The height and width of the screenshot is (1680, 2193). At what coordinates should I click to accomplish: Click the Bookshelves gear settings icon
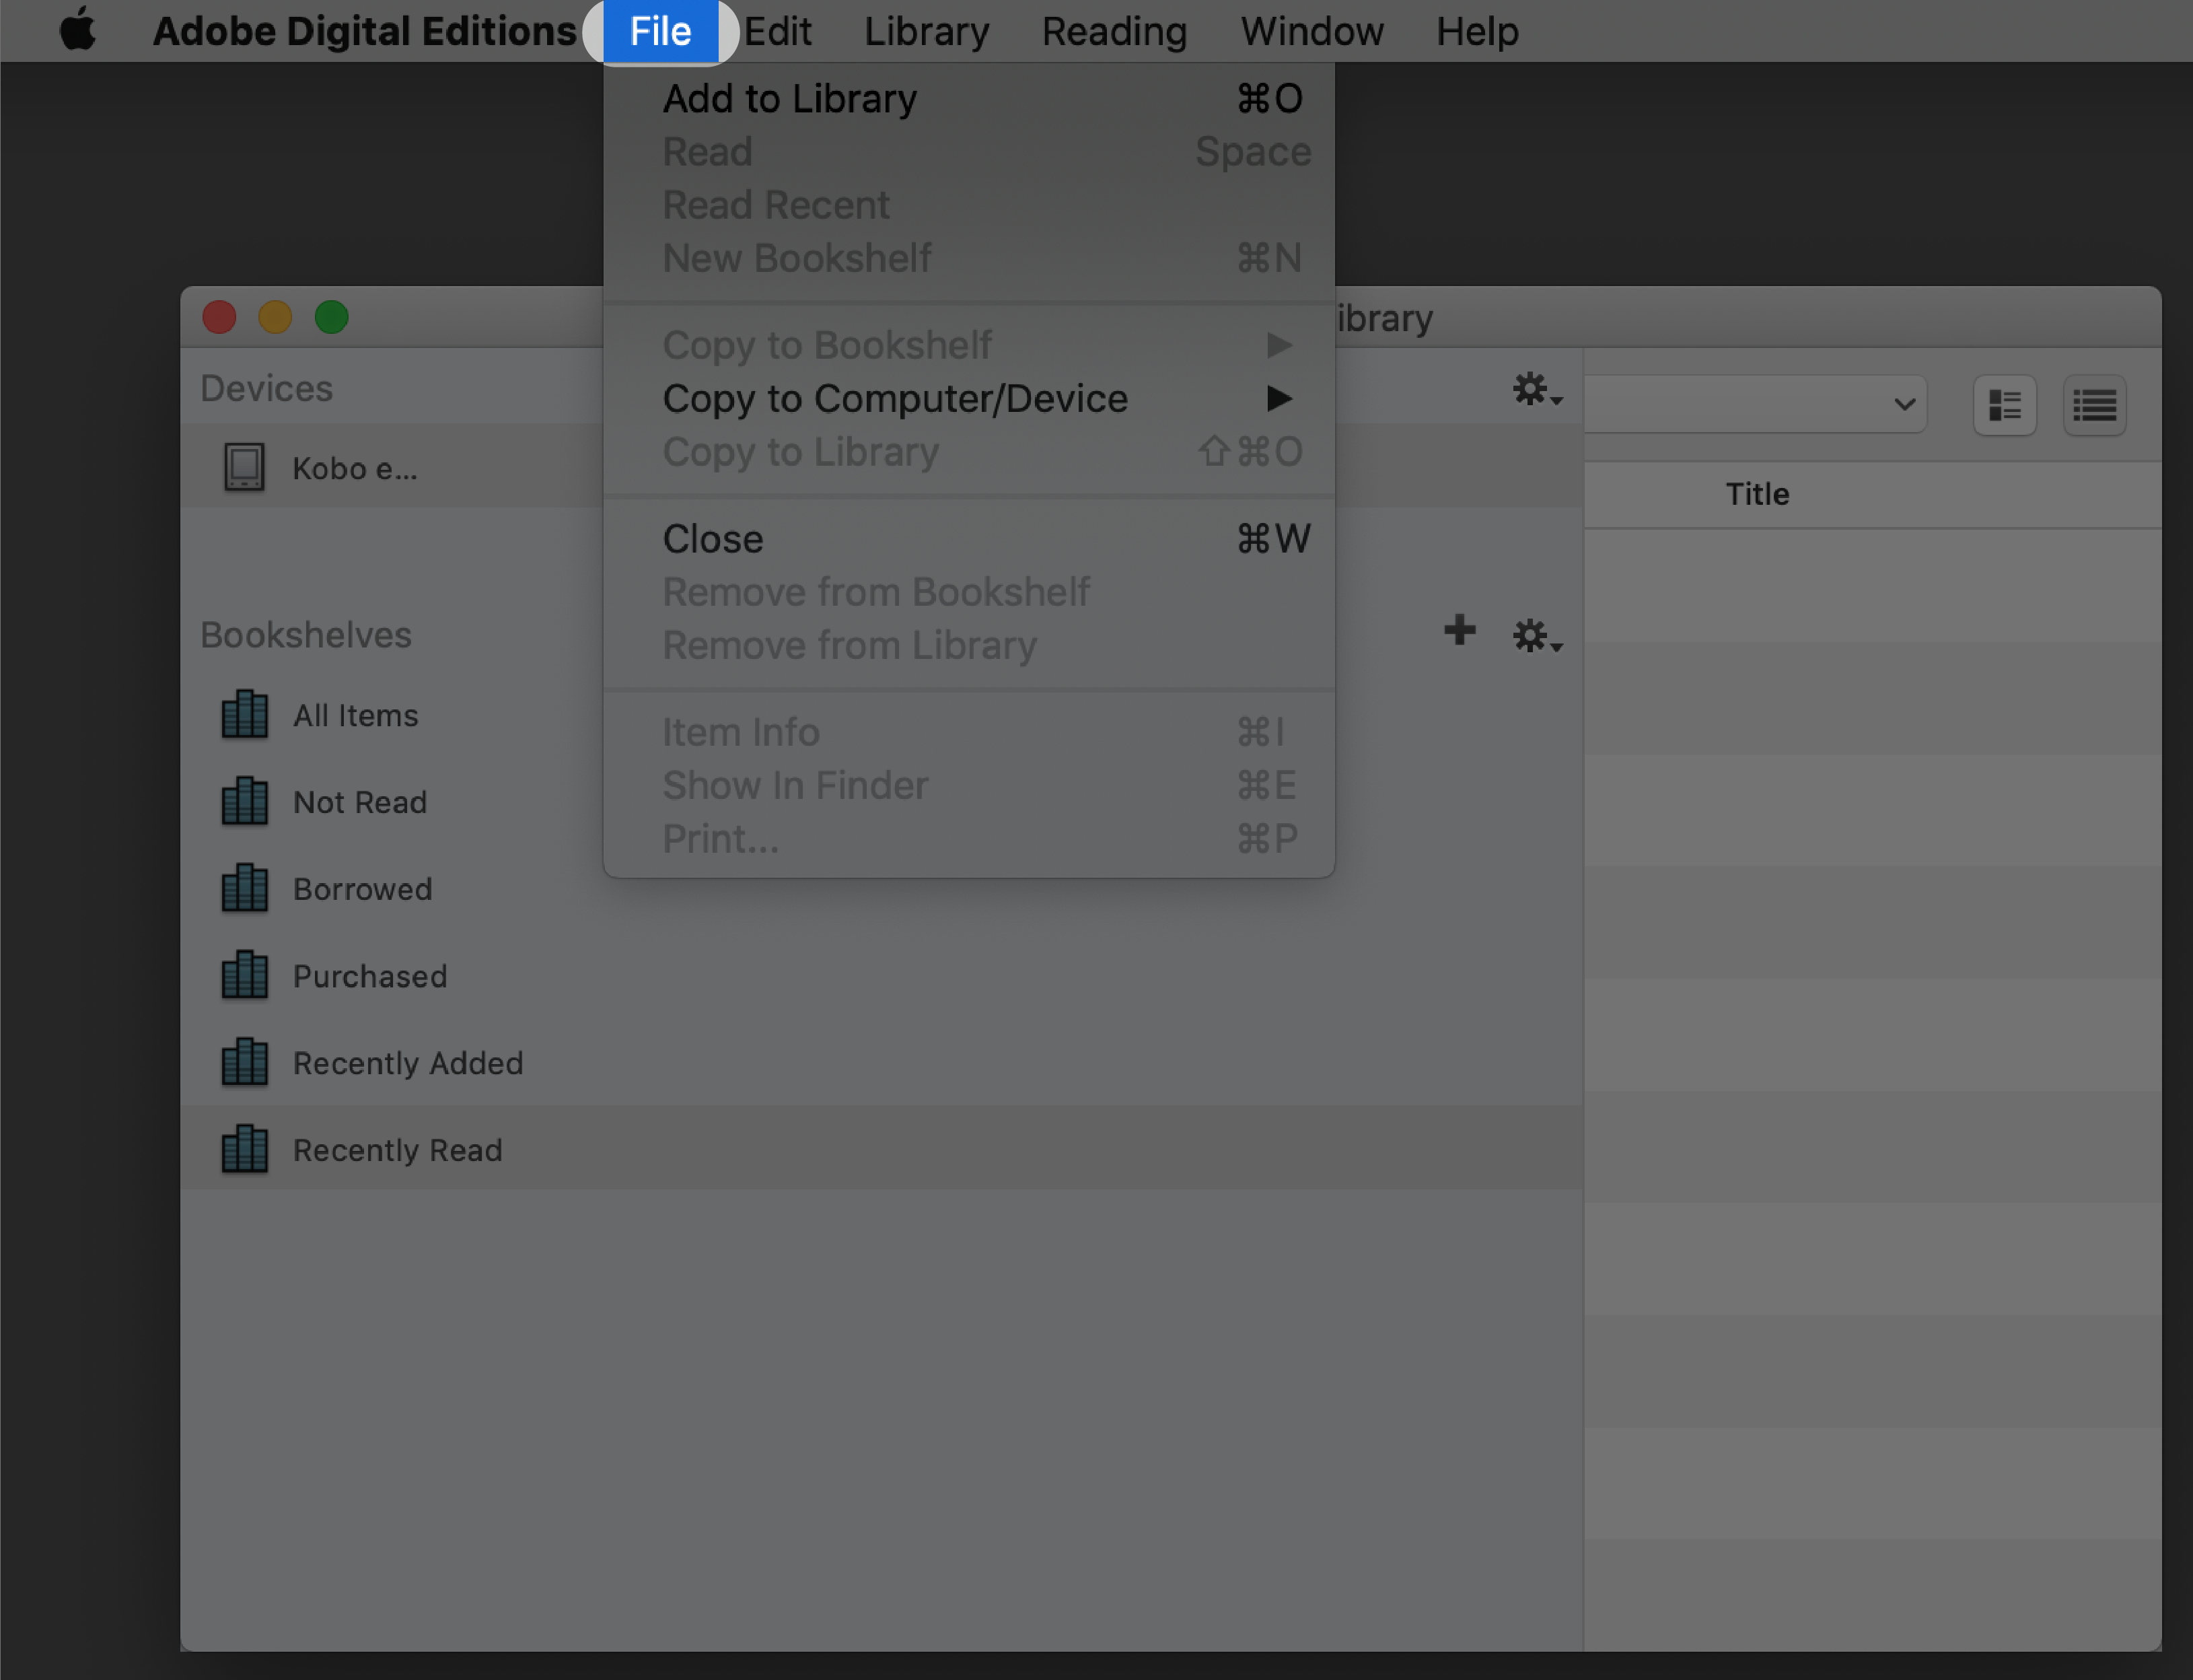(1533, 632)
